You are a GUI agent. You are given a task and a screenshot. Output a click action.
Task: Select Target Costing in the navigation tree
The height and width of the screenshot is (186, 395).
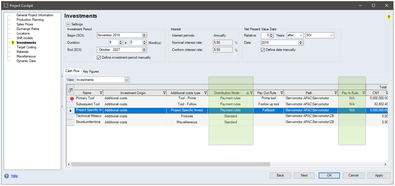(26, 47)
